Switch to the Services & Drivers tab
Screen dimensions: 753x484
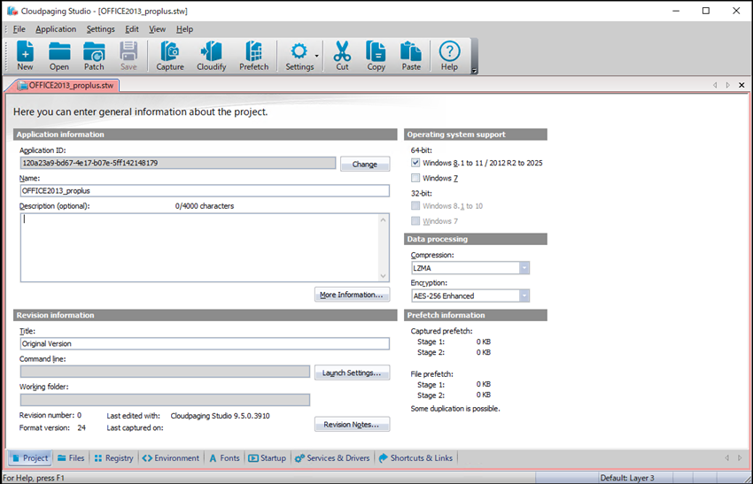[332, 458]
